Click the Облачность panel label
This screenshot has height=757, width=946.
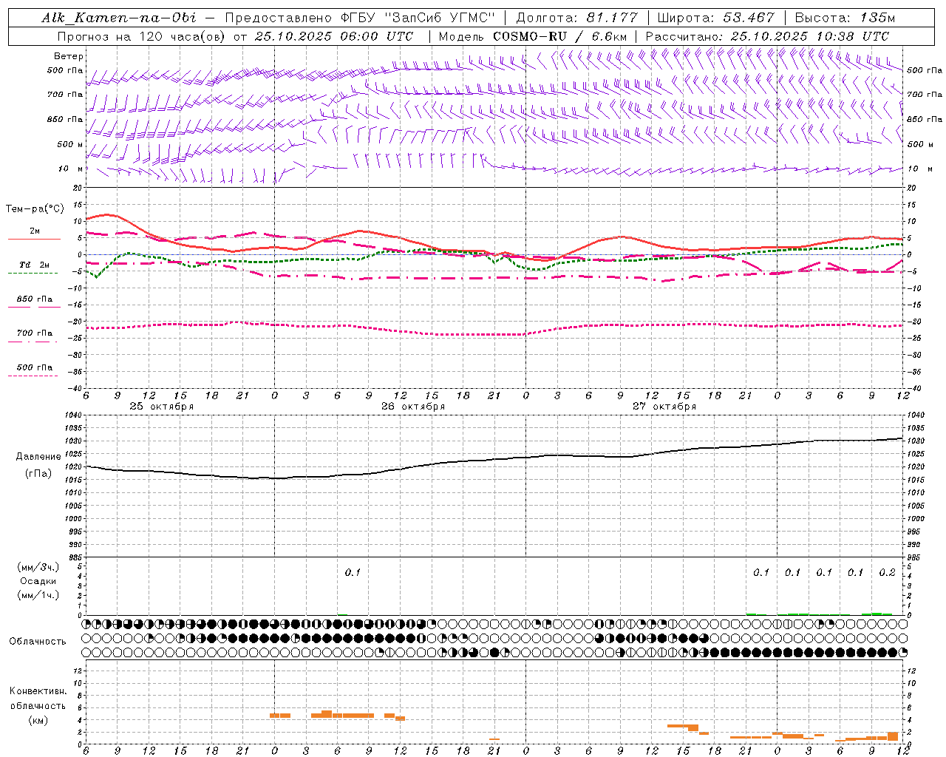(x=38, y=642)
